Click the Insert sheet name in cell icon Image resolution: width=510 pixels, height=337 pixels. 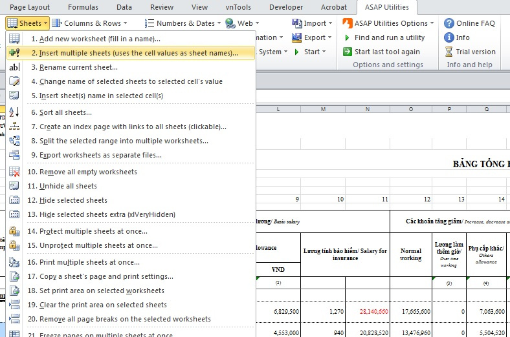(14, 96)
